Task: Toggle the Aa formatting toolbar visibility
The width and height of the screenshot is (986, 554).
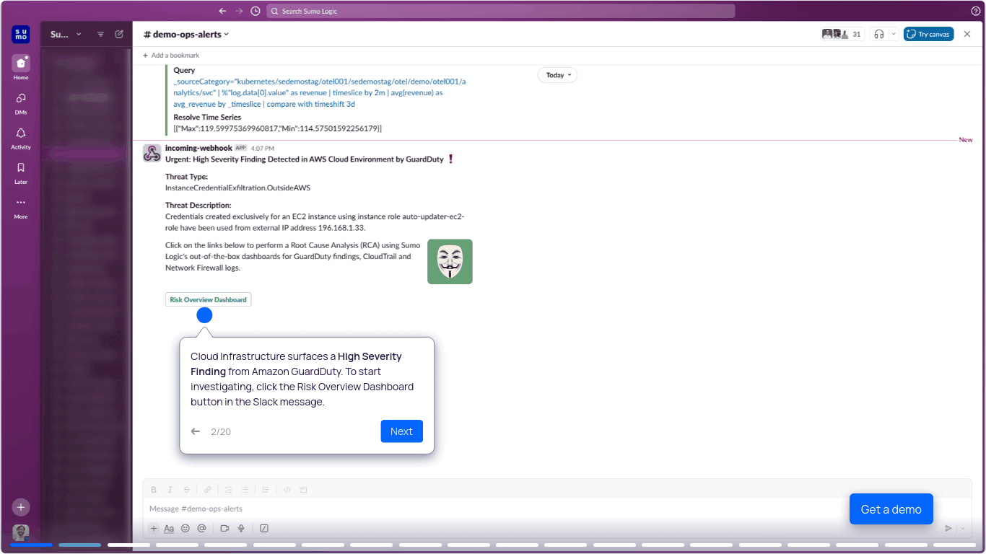Action: pos(169,529)
